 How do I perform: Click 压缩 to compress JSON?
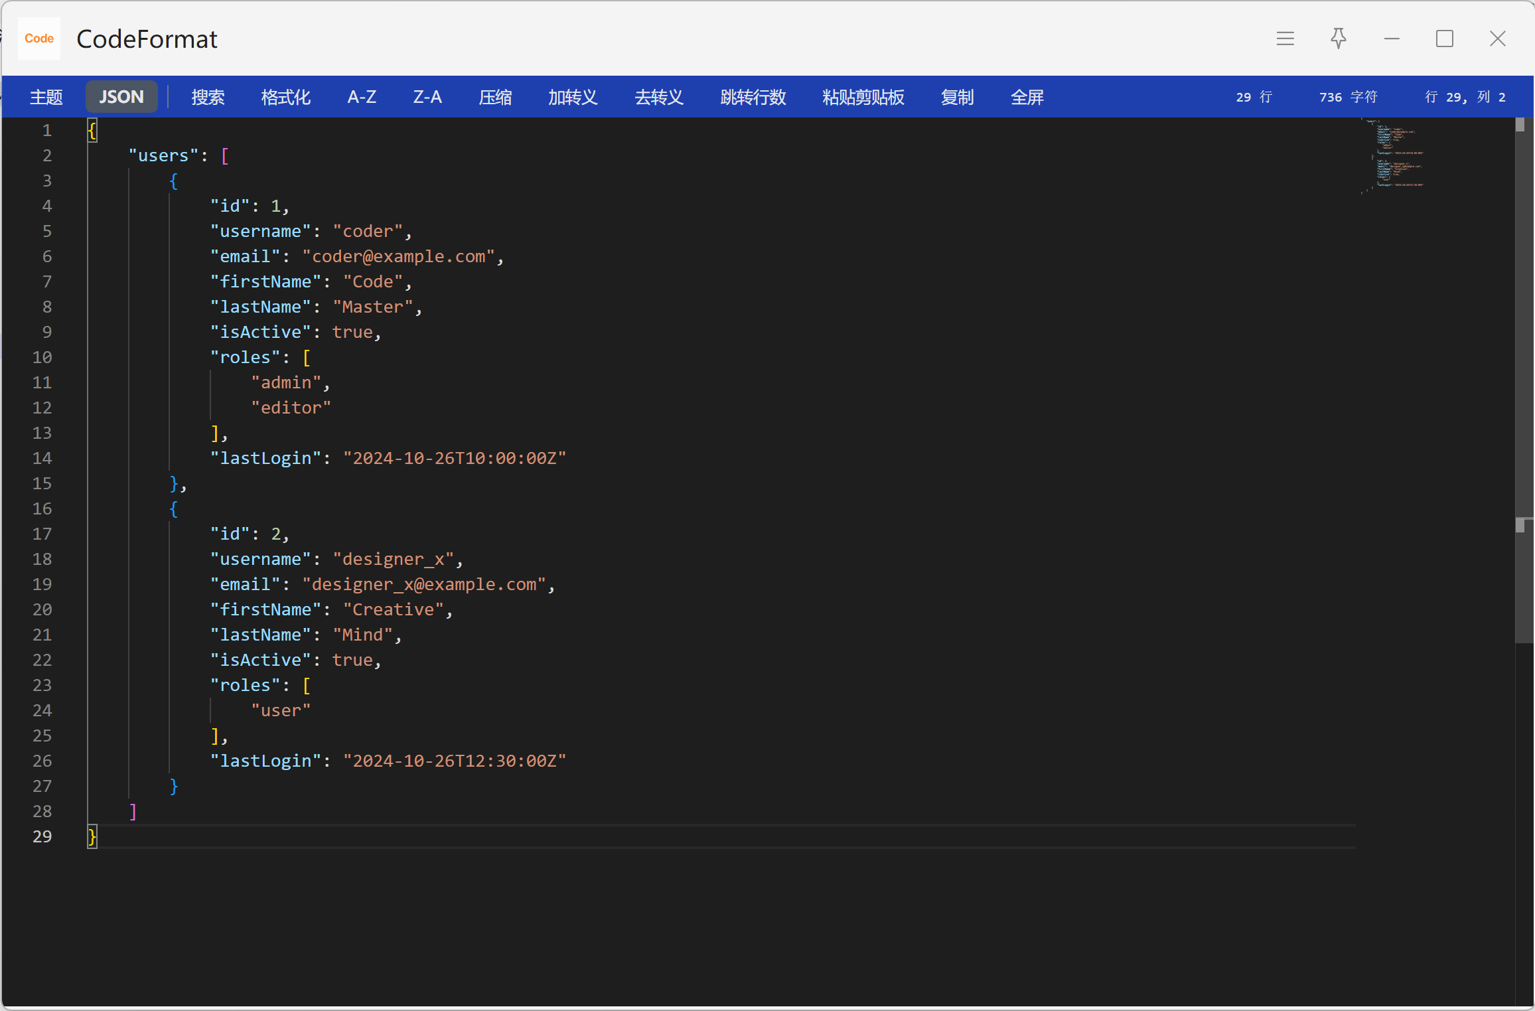click(496, 97)
